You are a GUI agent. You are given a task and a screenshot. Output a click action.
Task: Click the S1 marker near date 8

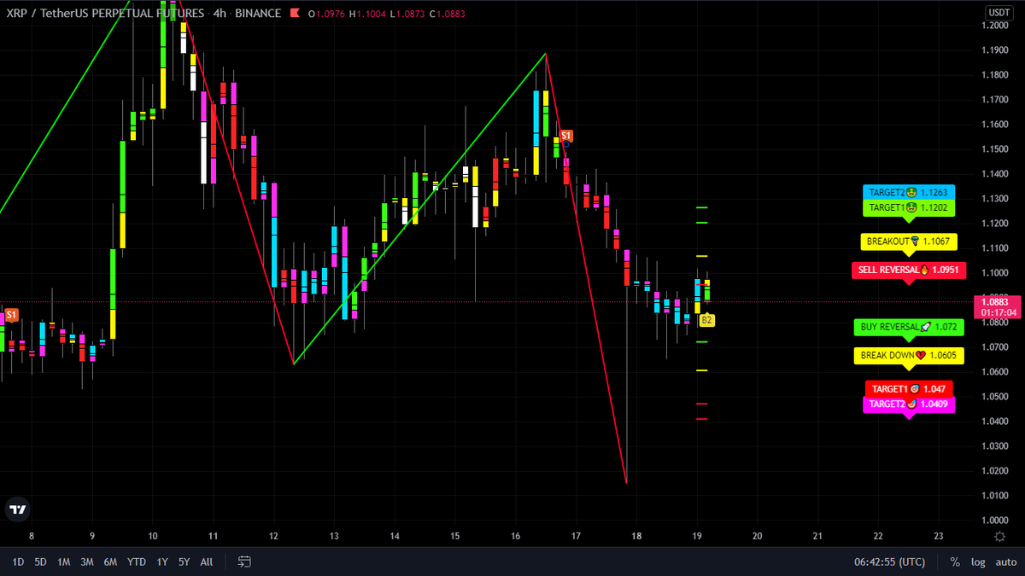tap(11, 315)
